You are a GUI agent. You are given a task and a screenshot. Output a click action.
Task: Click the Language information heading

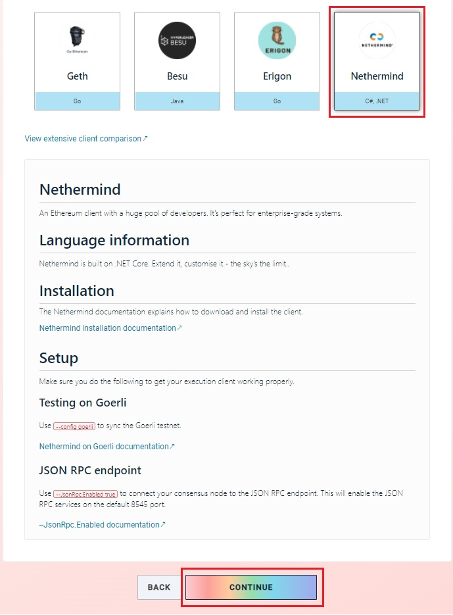(x=114, y=240)
